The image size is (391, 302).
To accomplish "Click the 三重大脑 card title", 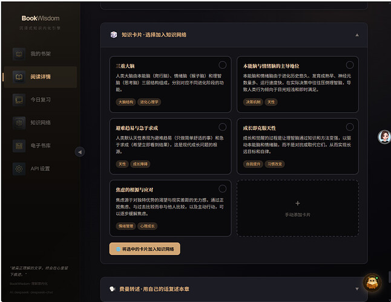I will 125,66.
